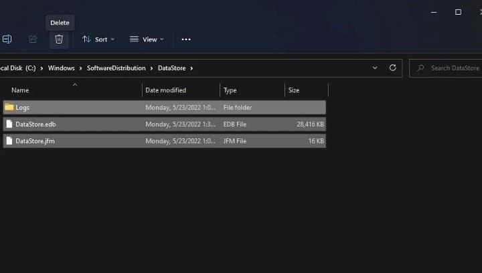Viewport: 482px width, 273px height.
Task: Open the View dropdown menu
Action: (x=147, y=39)
